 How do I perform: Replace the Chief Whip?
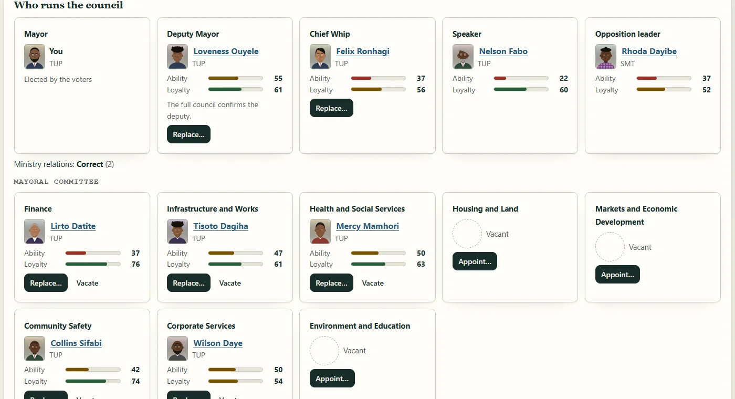click(x=331, y=108)
